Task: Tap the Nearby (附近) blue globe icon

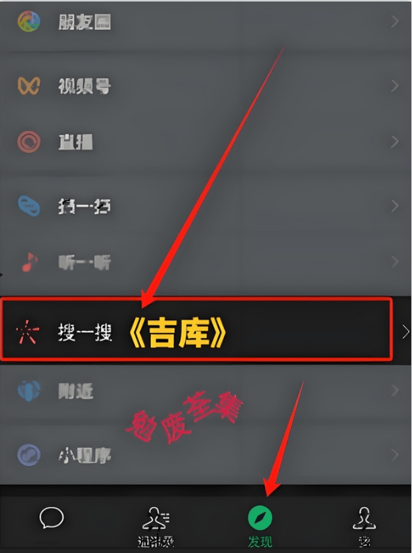Action: click(x=29, y=390)
